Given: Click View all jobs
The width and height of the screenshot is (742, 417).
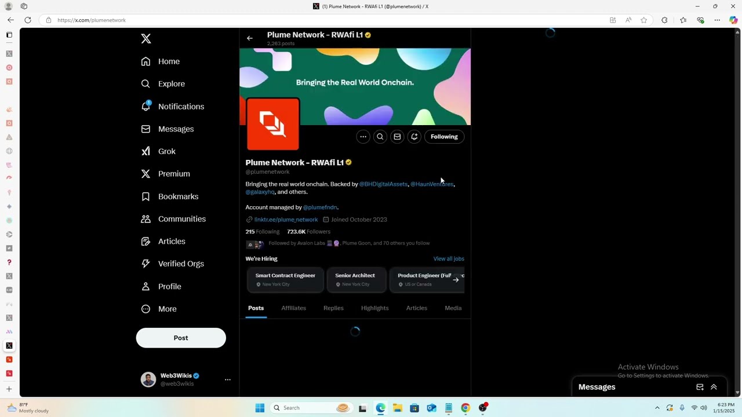Looking at the screenshot, I should (x=449, y=259).
